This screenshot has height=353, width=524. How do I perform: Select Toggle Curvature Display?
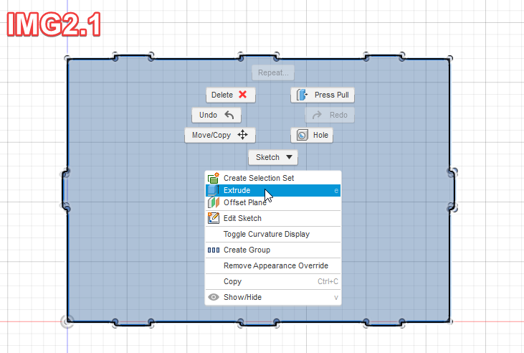pyautogui.click(x=273, y=234)
